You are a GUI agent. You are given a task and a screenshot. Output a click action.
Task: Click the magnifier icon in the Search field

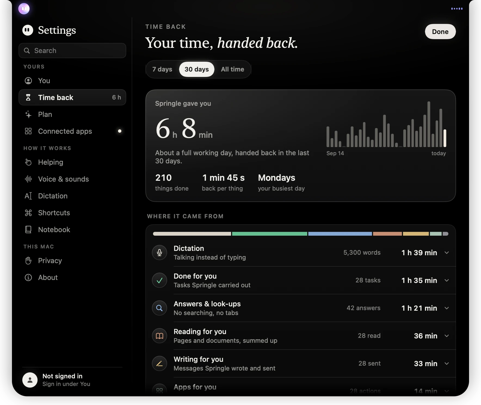[27, 51]
